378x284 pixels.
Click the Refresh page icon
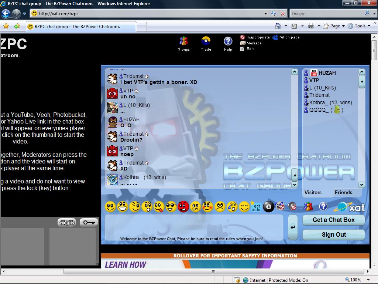click(274, 14)
